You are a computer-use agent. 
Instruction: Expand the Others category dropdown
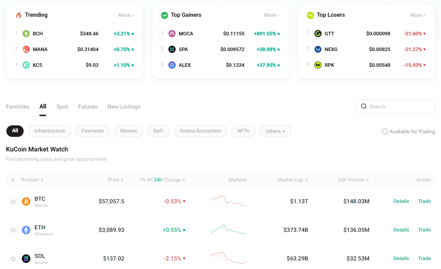(275, 131)
